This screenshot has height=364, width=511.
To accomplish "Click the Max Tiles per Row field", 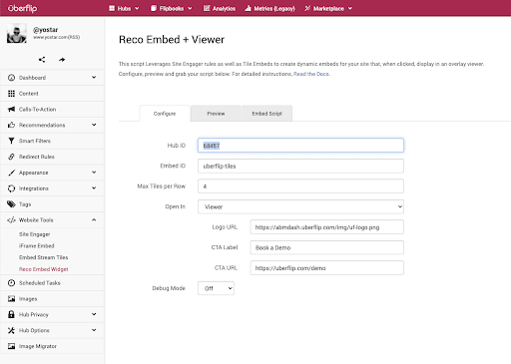I will coord(300,186).
